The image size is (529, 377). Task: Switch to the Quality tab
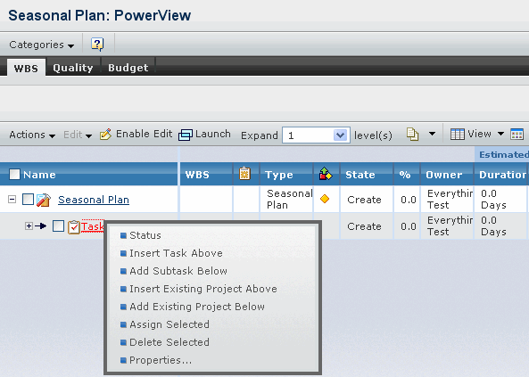pos(73,68)
